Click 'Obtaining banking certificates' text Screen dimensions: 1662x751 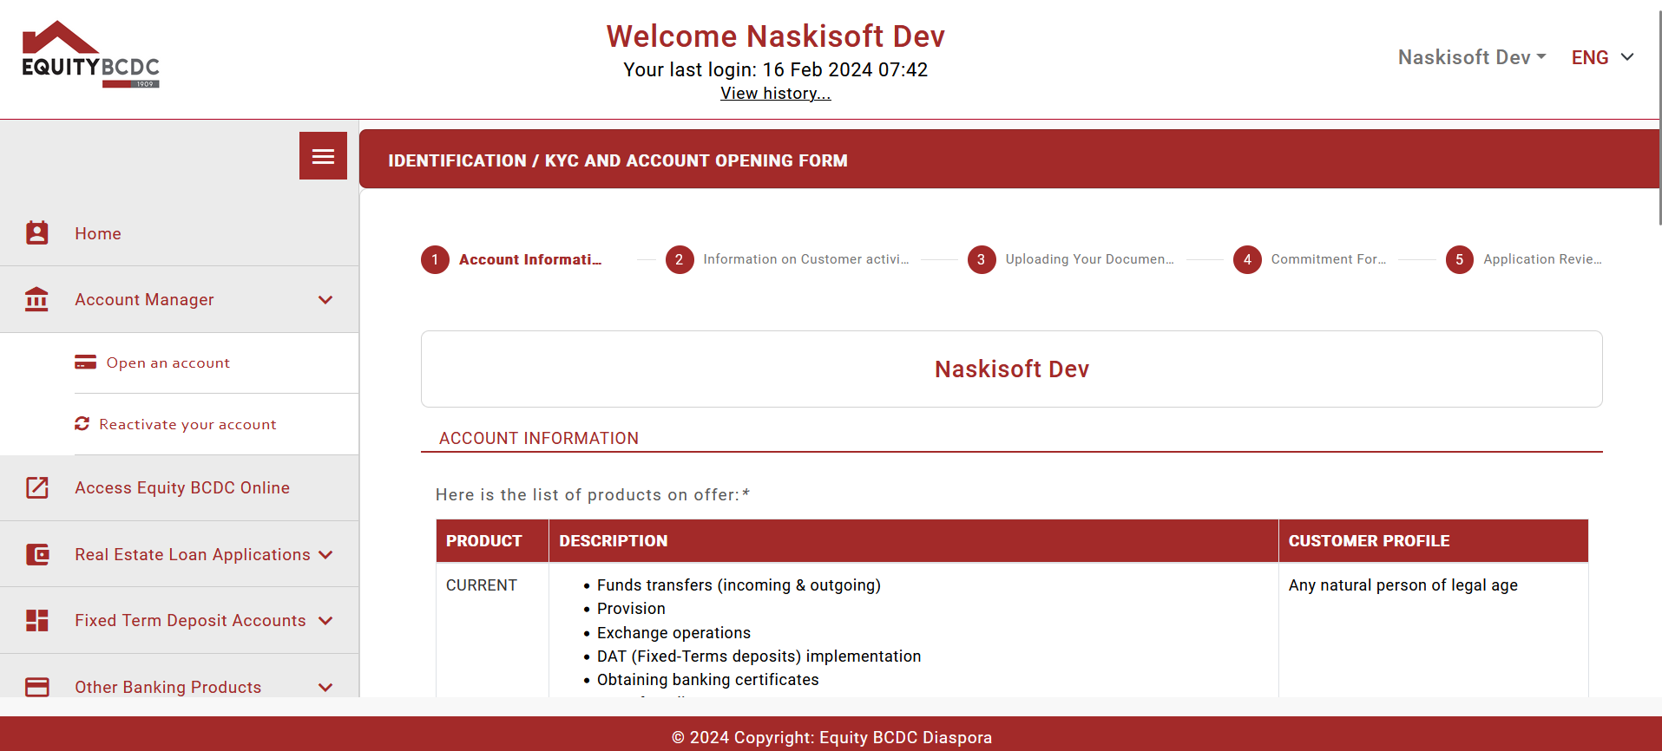708,680
